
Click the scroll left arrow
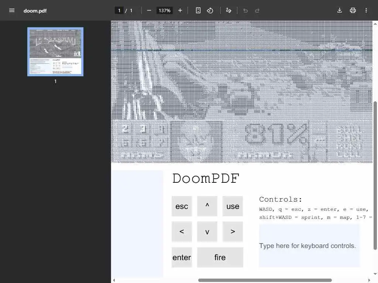point(114,280)
